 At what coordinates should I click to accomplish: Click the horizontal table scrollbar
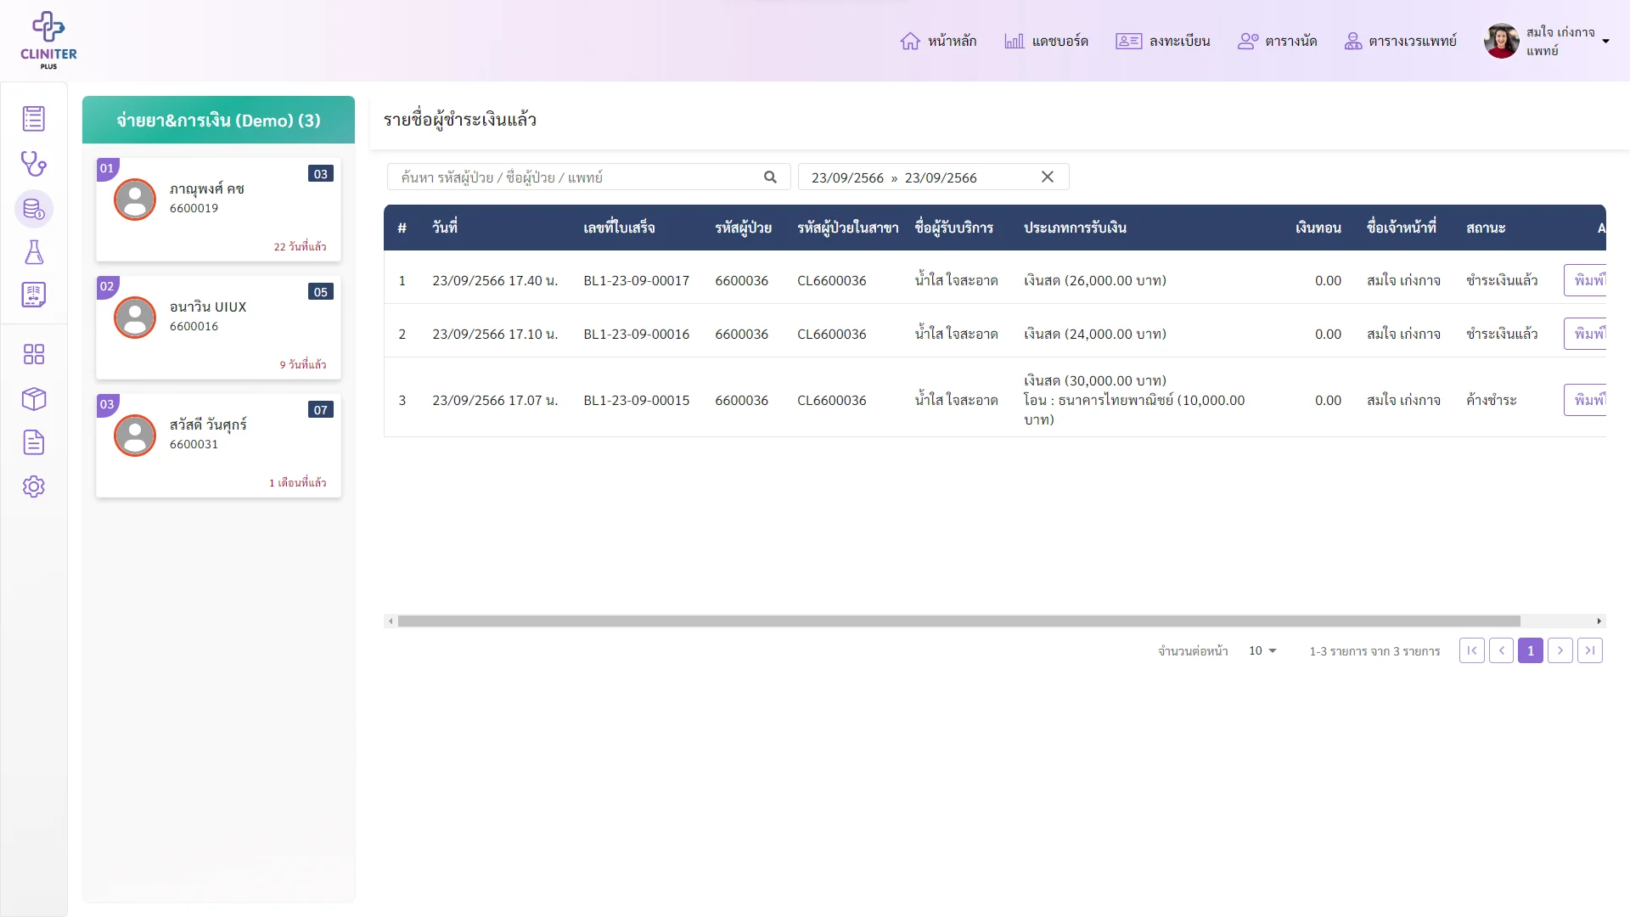point(958,621)
